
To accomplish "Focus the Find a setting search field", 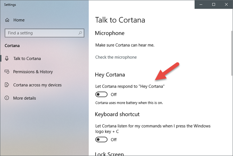I will coord(45,33).
